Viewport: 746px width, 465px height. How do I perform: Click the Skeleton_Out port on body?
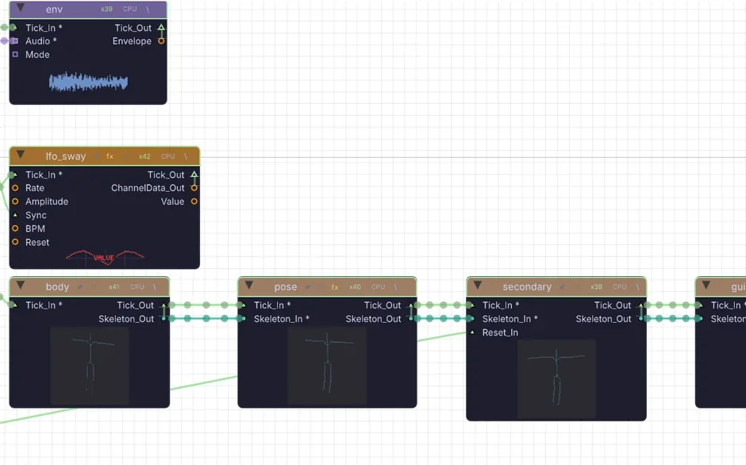(163, 318)
